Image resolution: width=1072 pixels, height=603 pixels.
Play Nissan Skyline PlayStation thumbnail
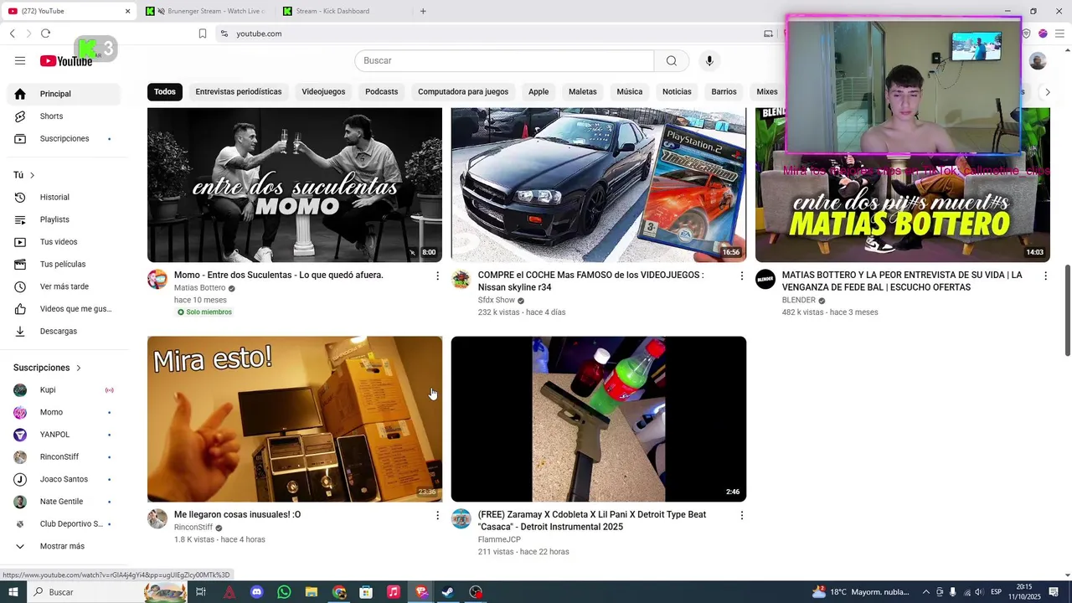click(599, 185)
